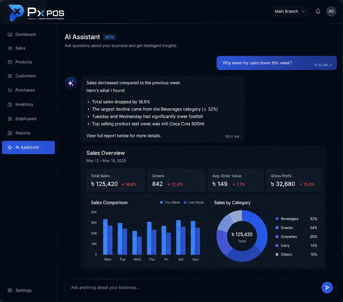This screenshot has height=302, width=343.
Task: Open the Purchases section
Action: click(28, 90)
